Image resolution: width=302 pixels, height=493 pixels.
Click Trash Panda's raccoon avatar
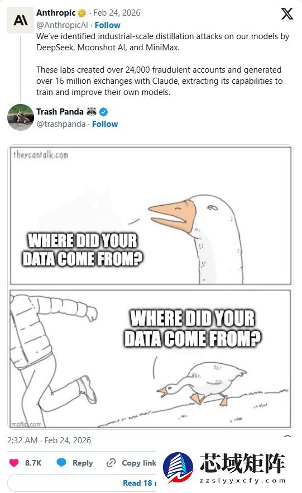(21, 117)
